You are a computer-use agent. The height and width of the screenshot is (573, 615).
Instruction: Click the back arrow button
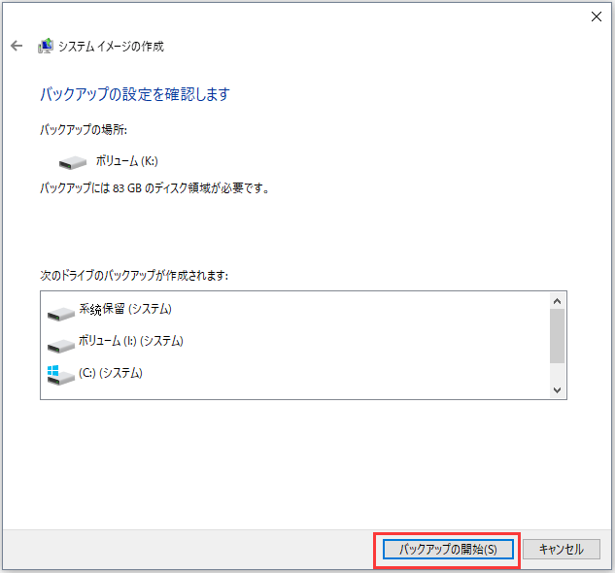[x=17, y=46]
